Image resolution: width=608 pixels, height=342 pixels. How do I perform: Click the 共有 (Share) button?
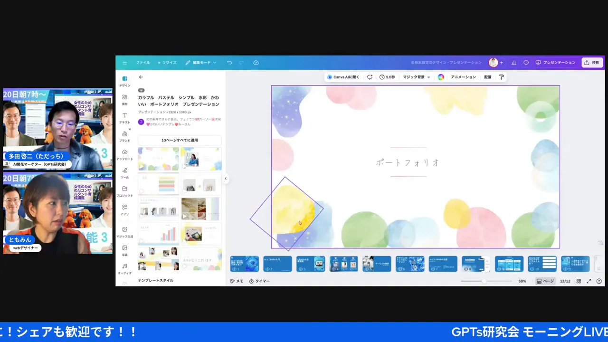(x=592, y=62)
